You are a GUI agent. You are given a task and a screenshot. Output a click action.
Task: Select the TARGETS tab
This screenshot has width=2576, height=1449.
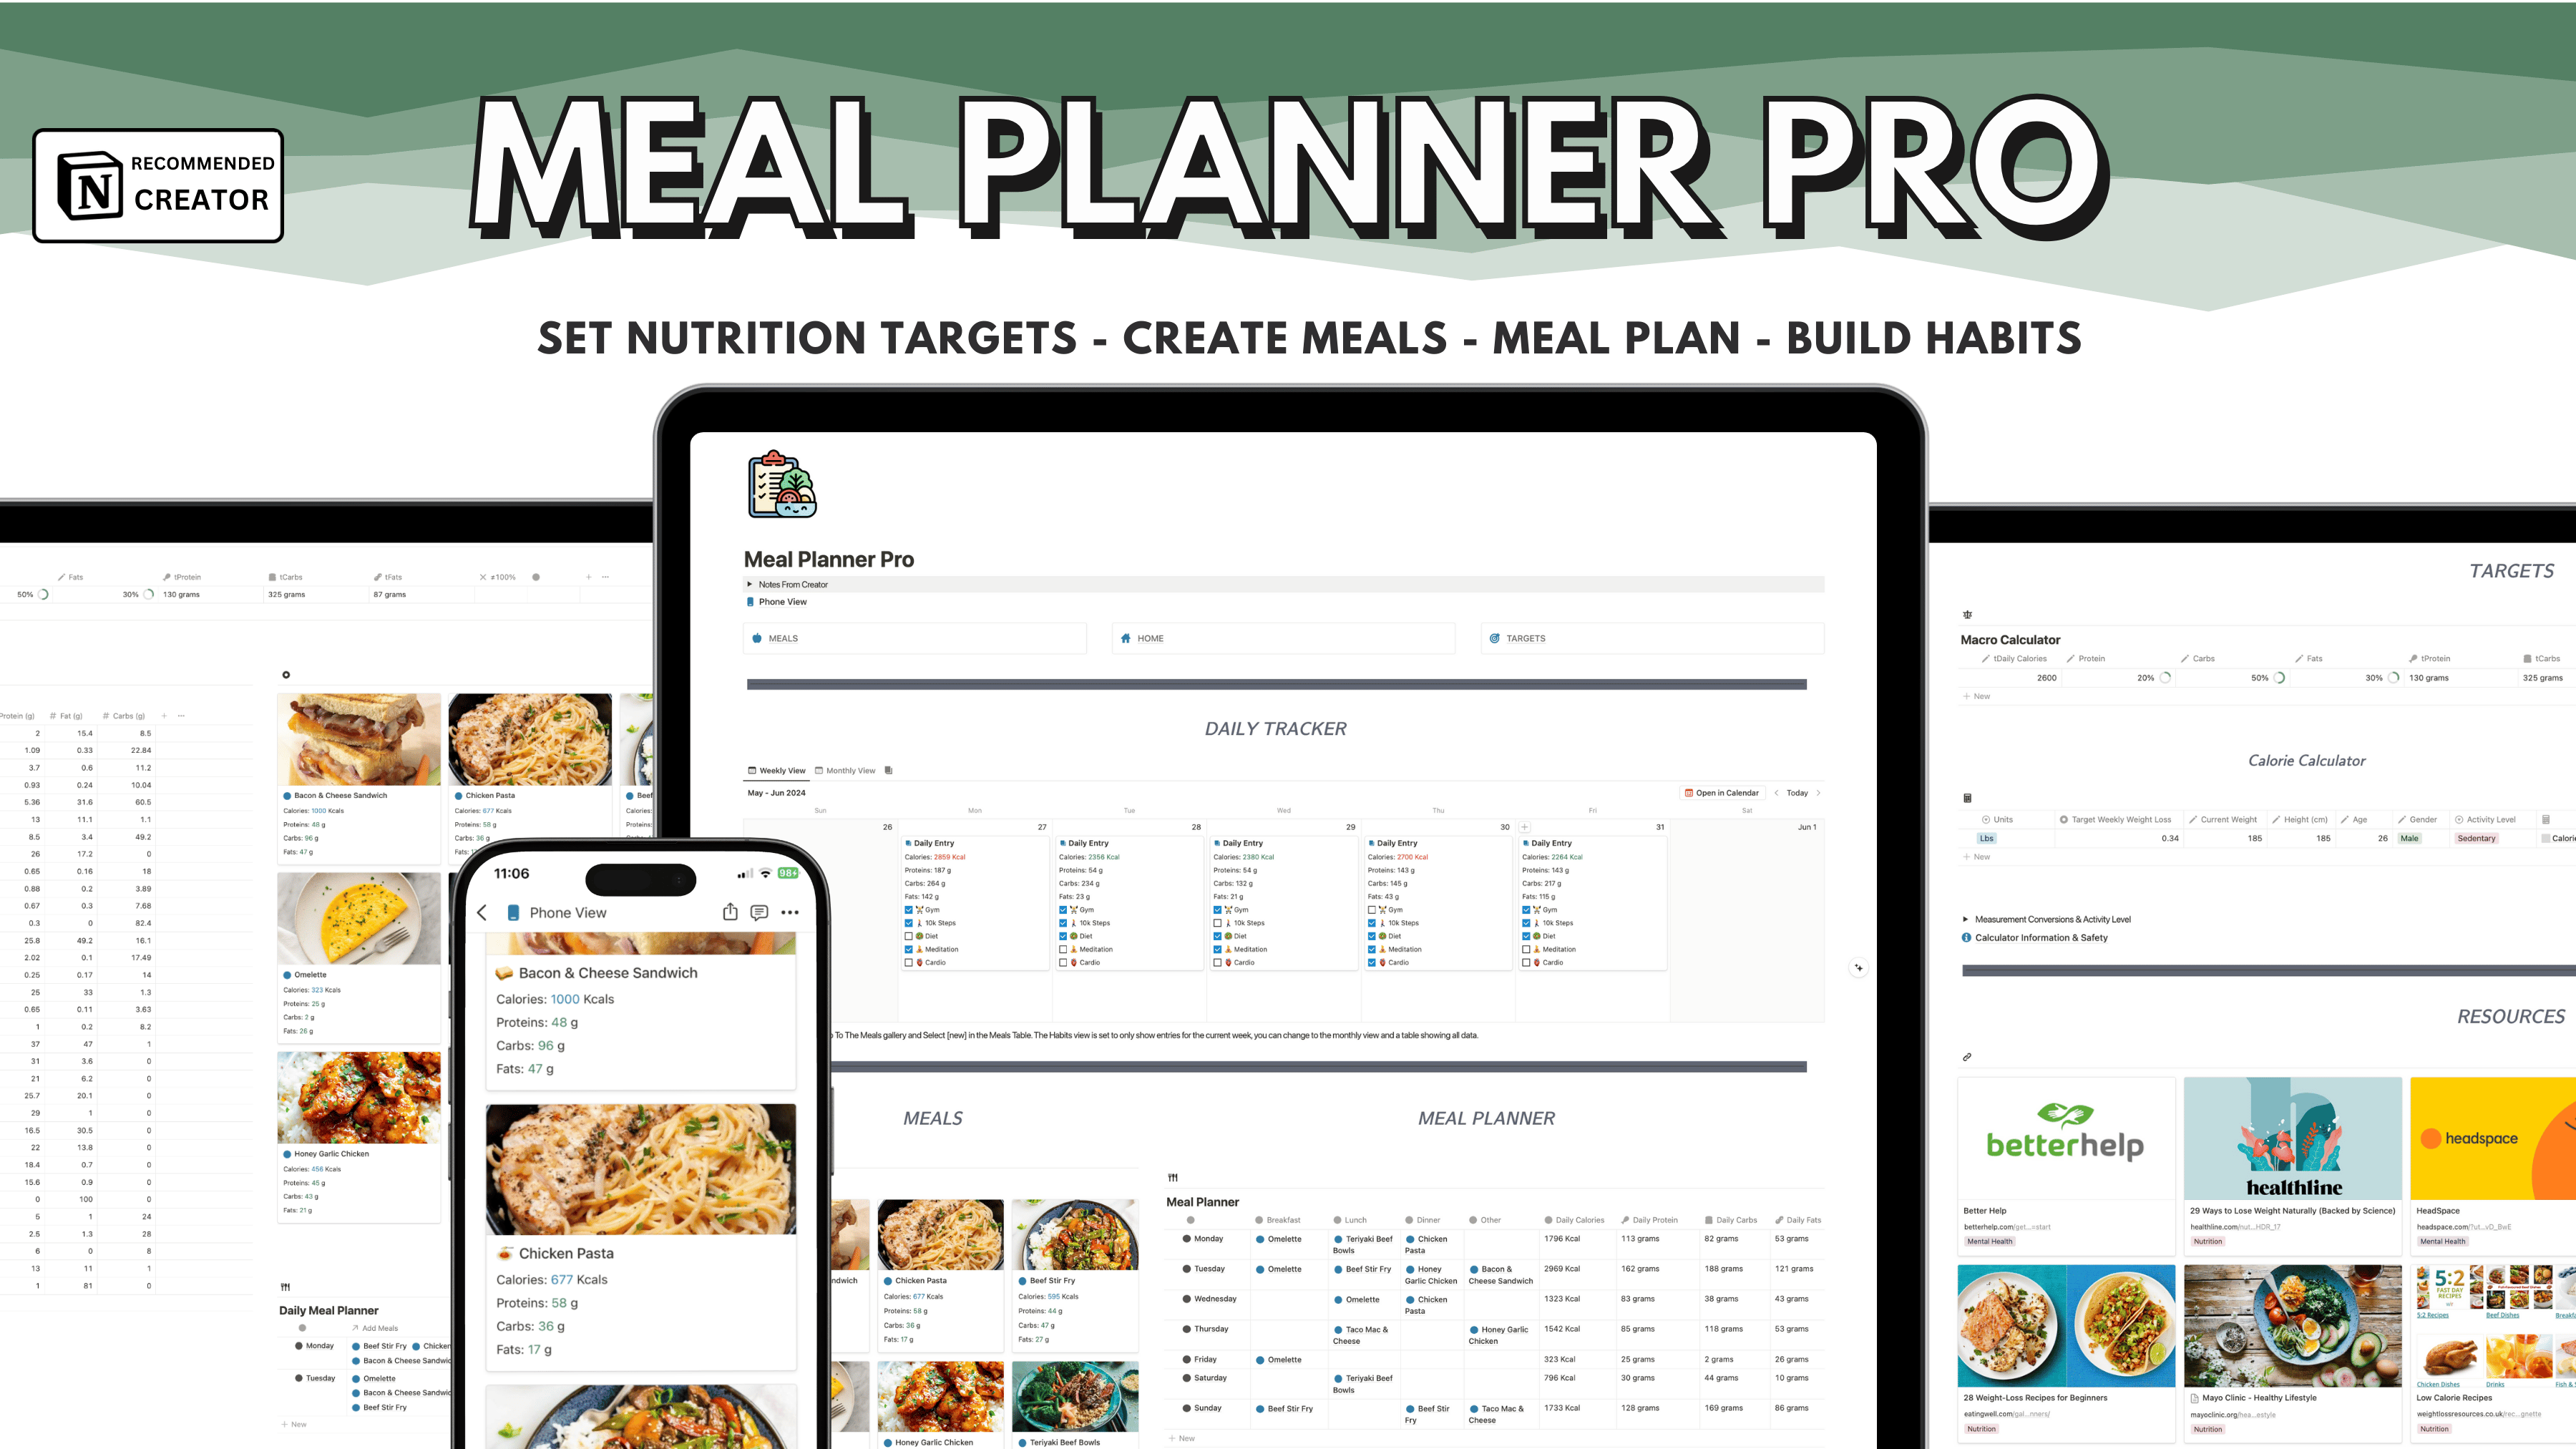1523,639
